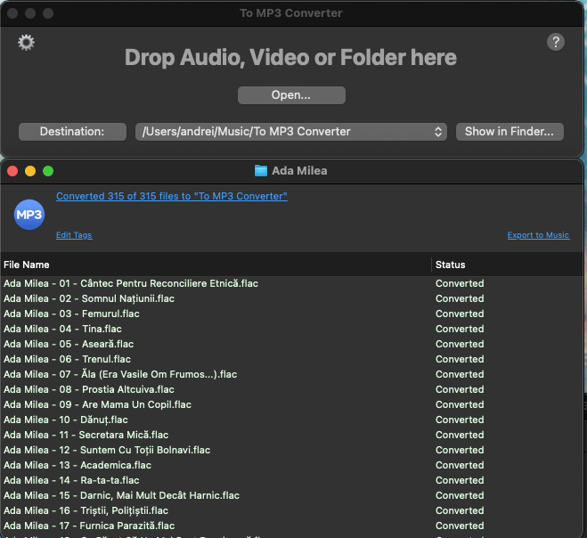Image resolution: width=587 pixels, height=538 pixels.
Task: Click the blue MP3 round icon
Action: click(29, 215)
